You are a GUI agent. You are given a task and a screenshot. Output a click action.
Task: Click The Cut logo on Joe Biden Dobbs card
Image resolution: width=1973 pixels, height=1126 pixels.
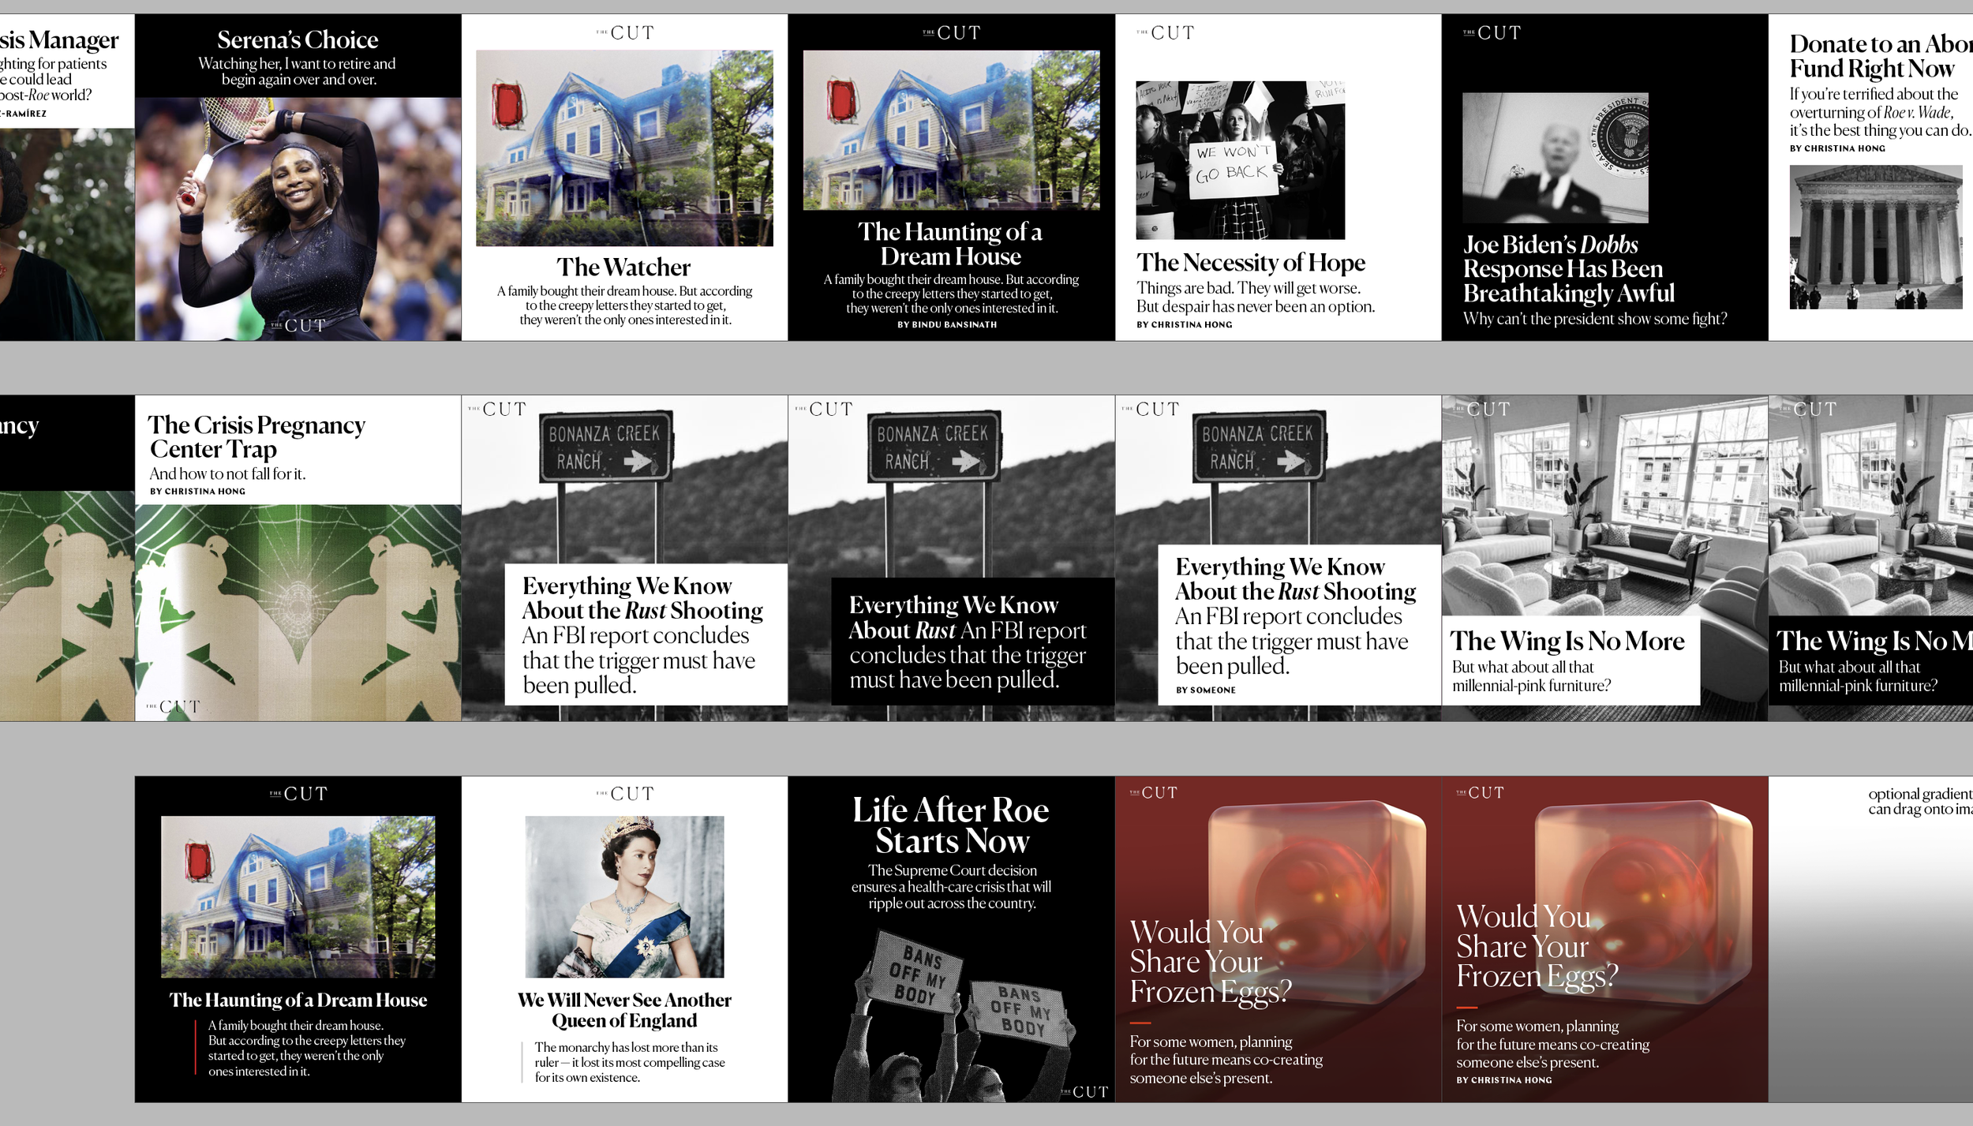point(1492,32)
